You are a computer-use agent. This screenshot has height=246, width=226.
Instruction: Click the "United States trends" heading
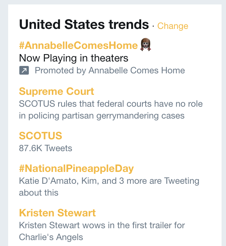[x=84, y=25]
